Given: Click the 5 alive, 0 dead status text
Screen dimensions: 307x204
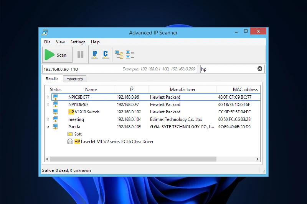Looking at the screenshot, I should (x=66, y=170).
